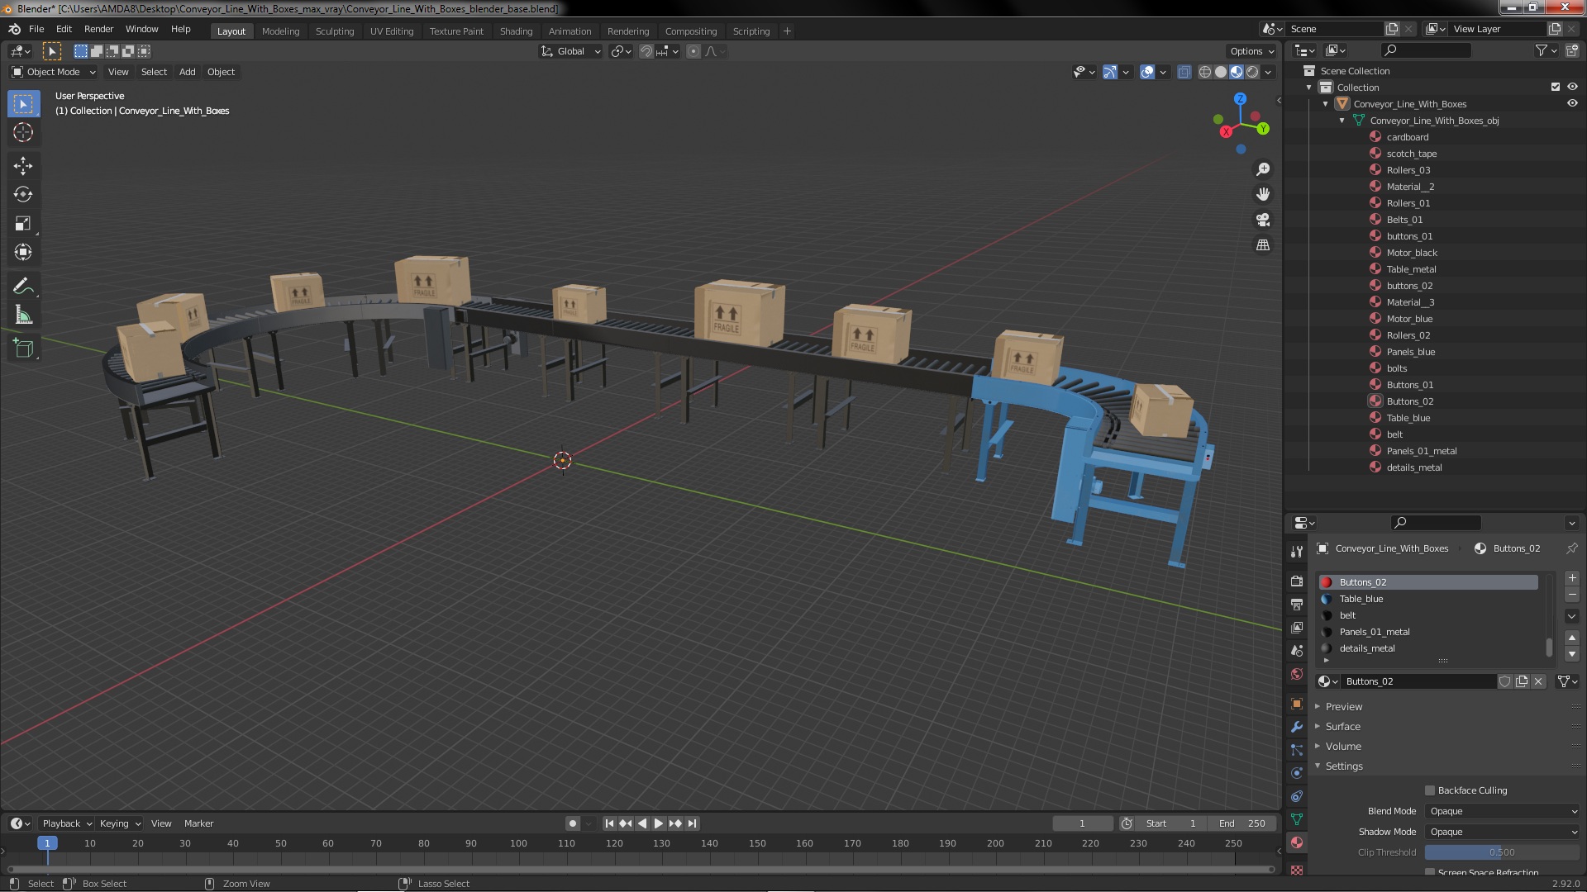Select the Annotate tool
This screenshot has width=1587, height=892.
click(23, 287)
